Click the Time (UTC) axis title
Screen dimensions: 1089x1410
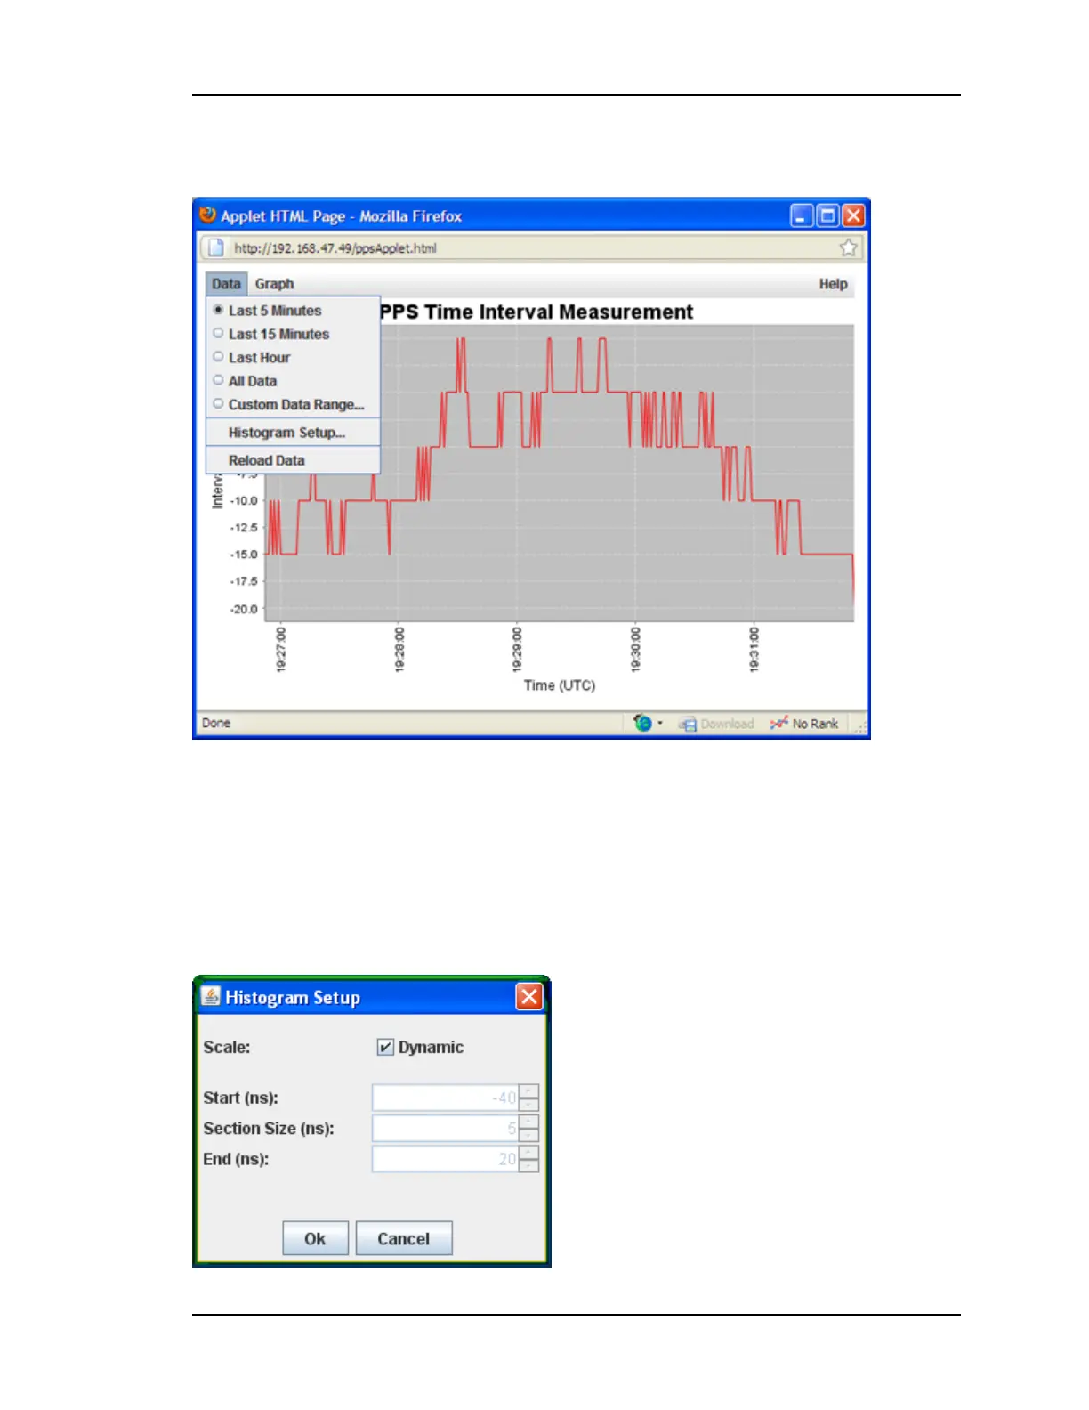click(560, 685)
